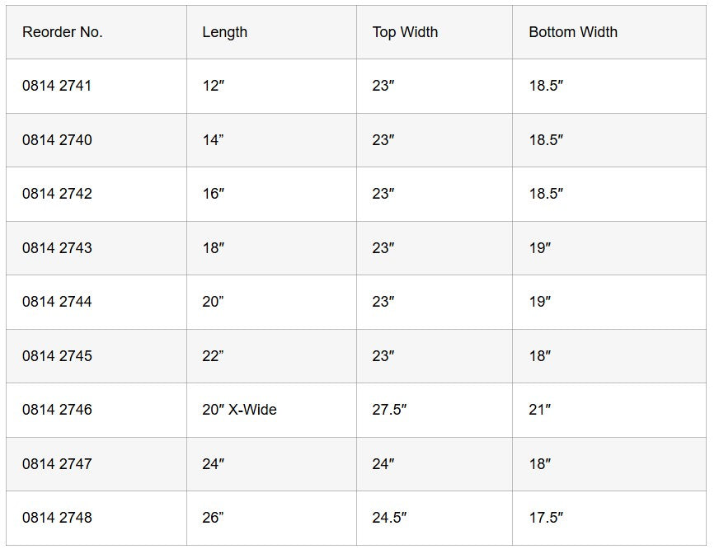
Task: Click reorder number 0814 2742
Action: 57,194
